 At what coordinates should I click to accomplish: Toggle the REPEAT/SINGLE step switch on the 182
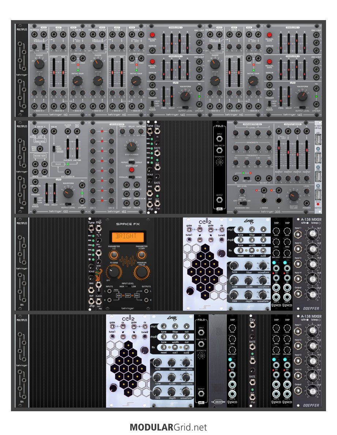[x=132, y=162]
